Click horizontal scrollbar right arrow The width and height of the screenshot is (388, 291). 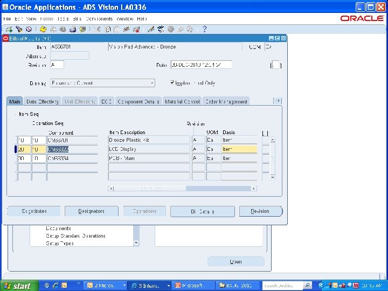click(254, 189)
